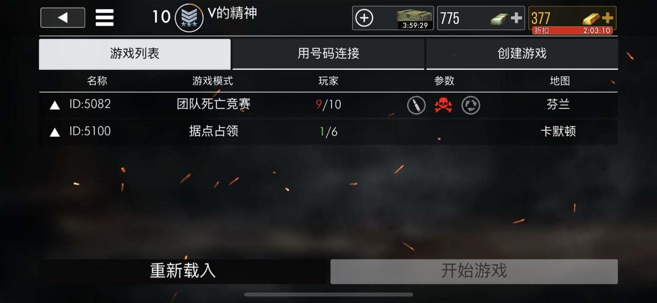Open the supply crate with timer
Image resolution: width=657 pixels, height=303 pixels.
point(415,18)
